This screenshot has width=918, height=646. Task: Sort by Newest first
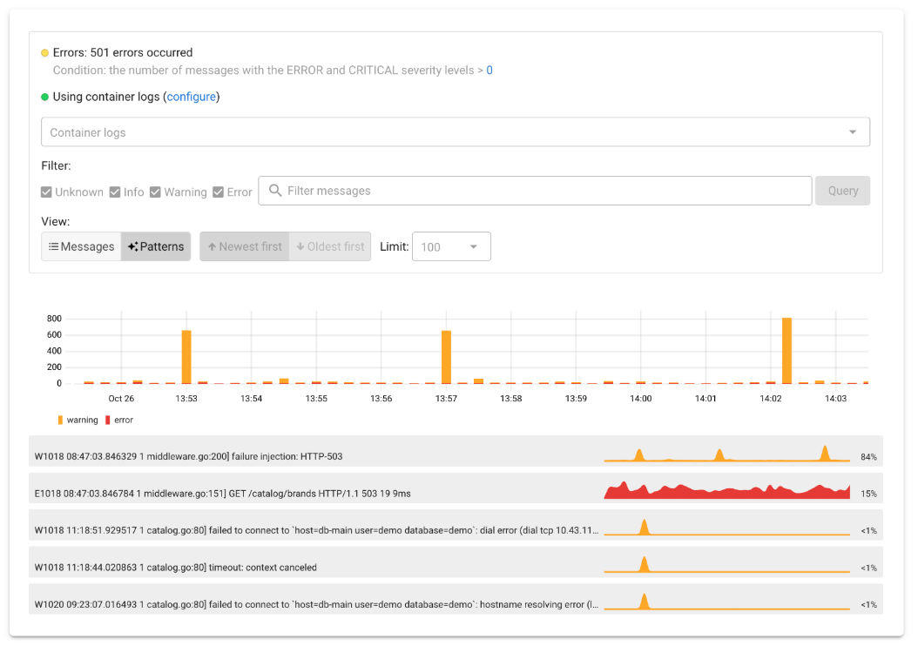point(245,246)
